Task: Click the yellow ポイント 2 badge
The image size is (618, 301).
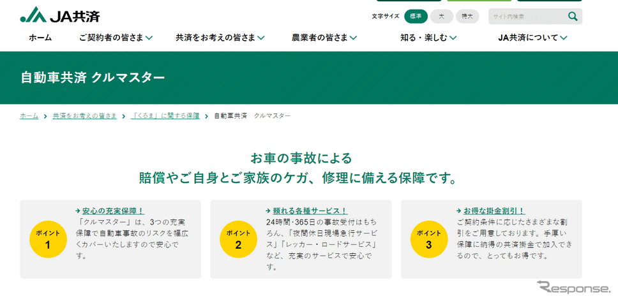Action: point(238,239)
